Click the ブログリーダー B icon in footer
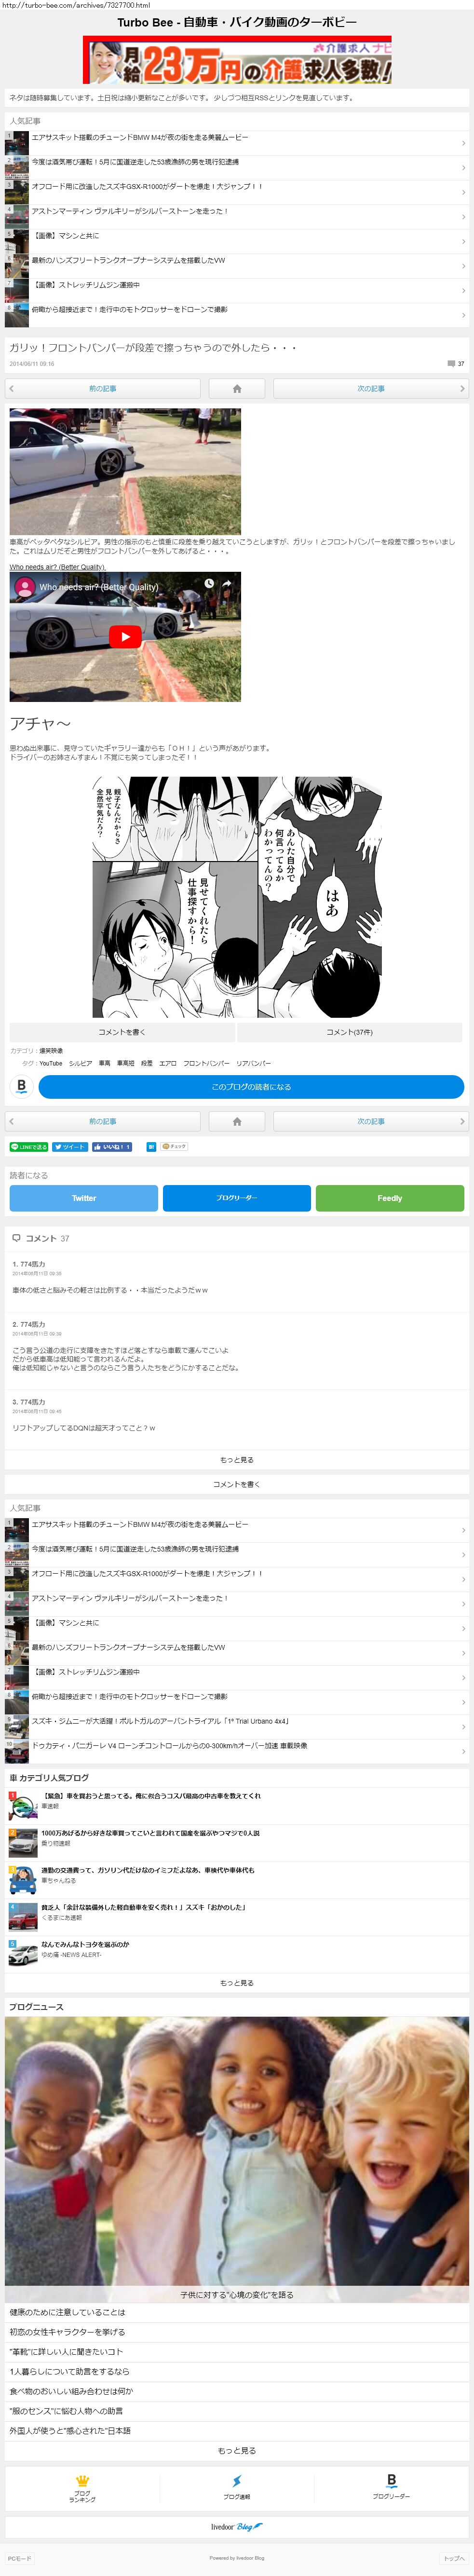This screenshot has height=2576, width=474. pyautogui.click(x=391, y=2480)
